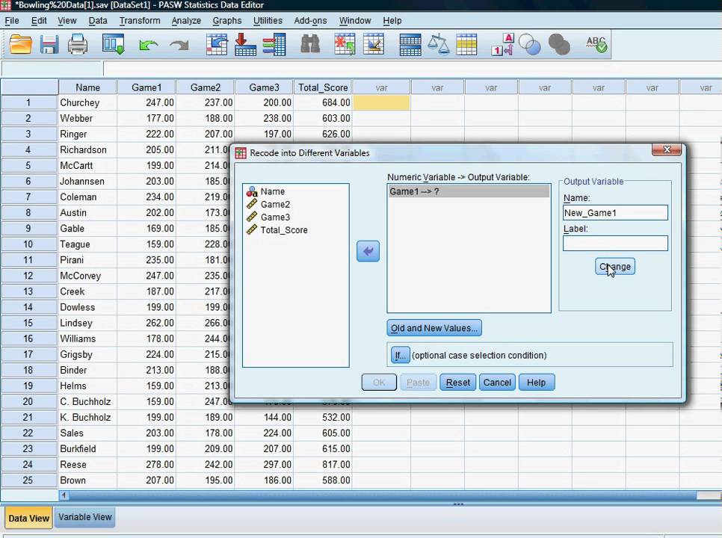Open the View menu
This screenshot has width=722, height=538.
coord(67,21)
